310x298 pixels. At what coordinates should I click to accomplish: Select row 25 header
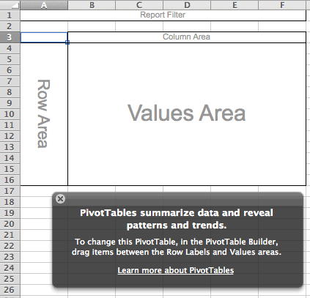(x=10, y=279)
